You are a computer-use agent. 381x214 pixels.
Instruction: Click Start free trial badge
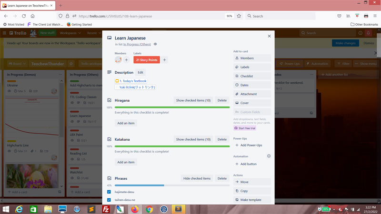(x=245, y=128)
